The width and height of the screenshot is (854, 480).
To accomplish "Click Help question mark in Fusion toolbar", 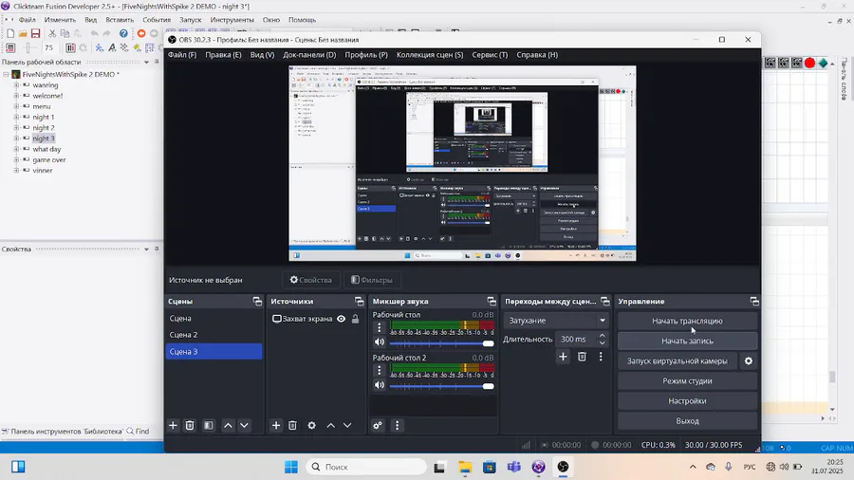I will click(123, 34).
